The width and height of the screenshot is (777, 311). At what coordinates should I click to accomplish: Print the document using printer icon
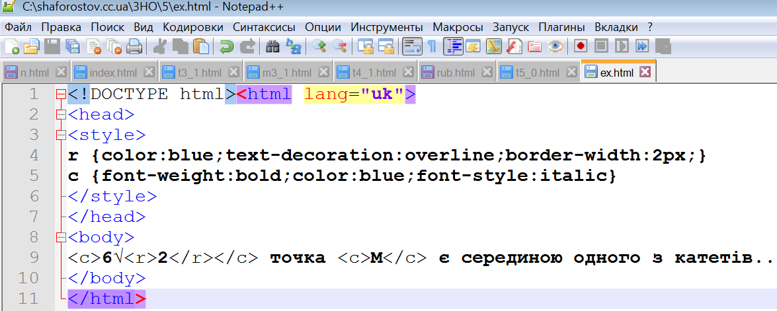134,46
